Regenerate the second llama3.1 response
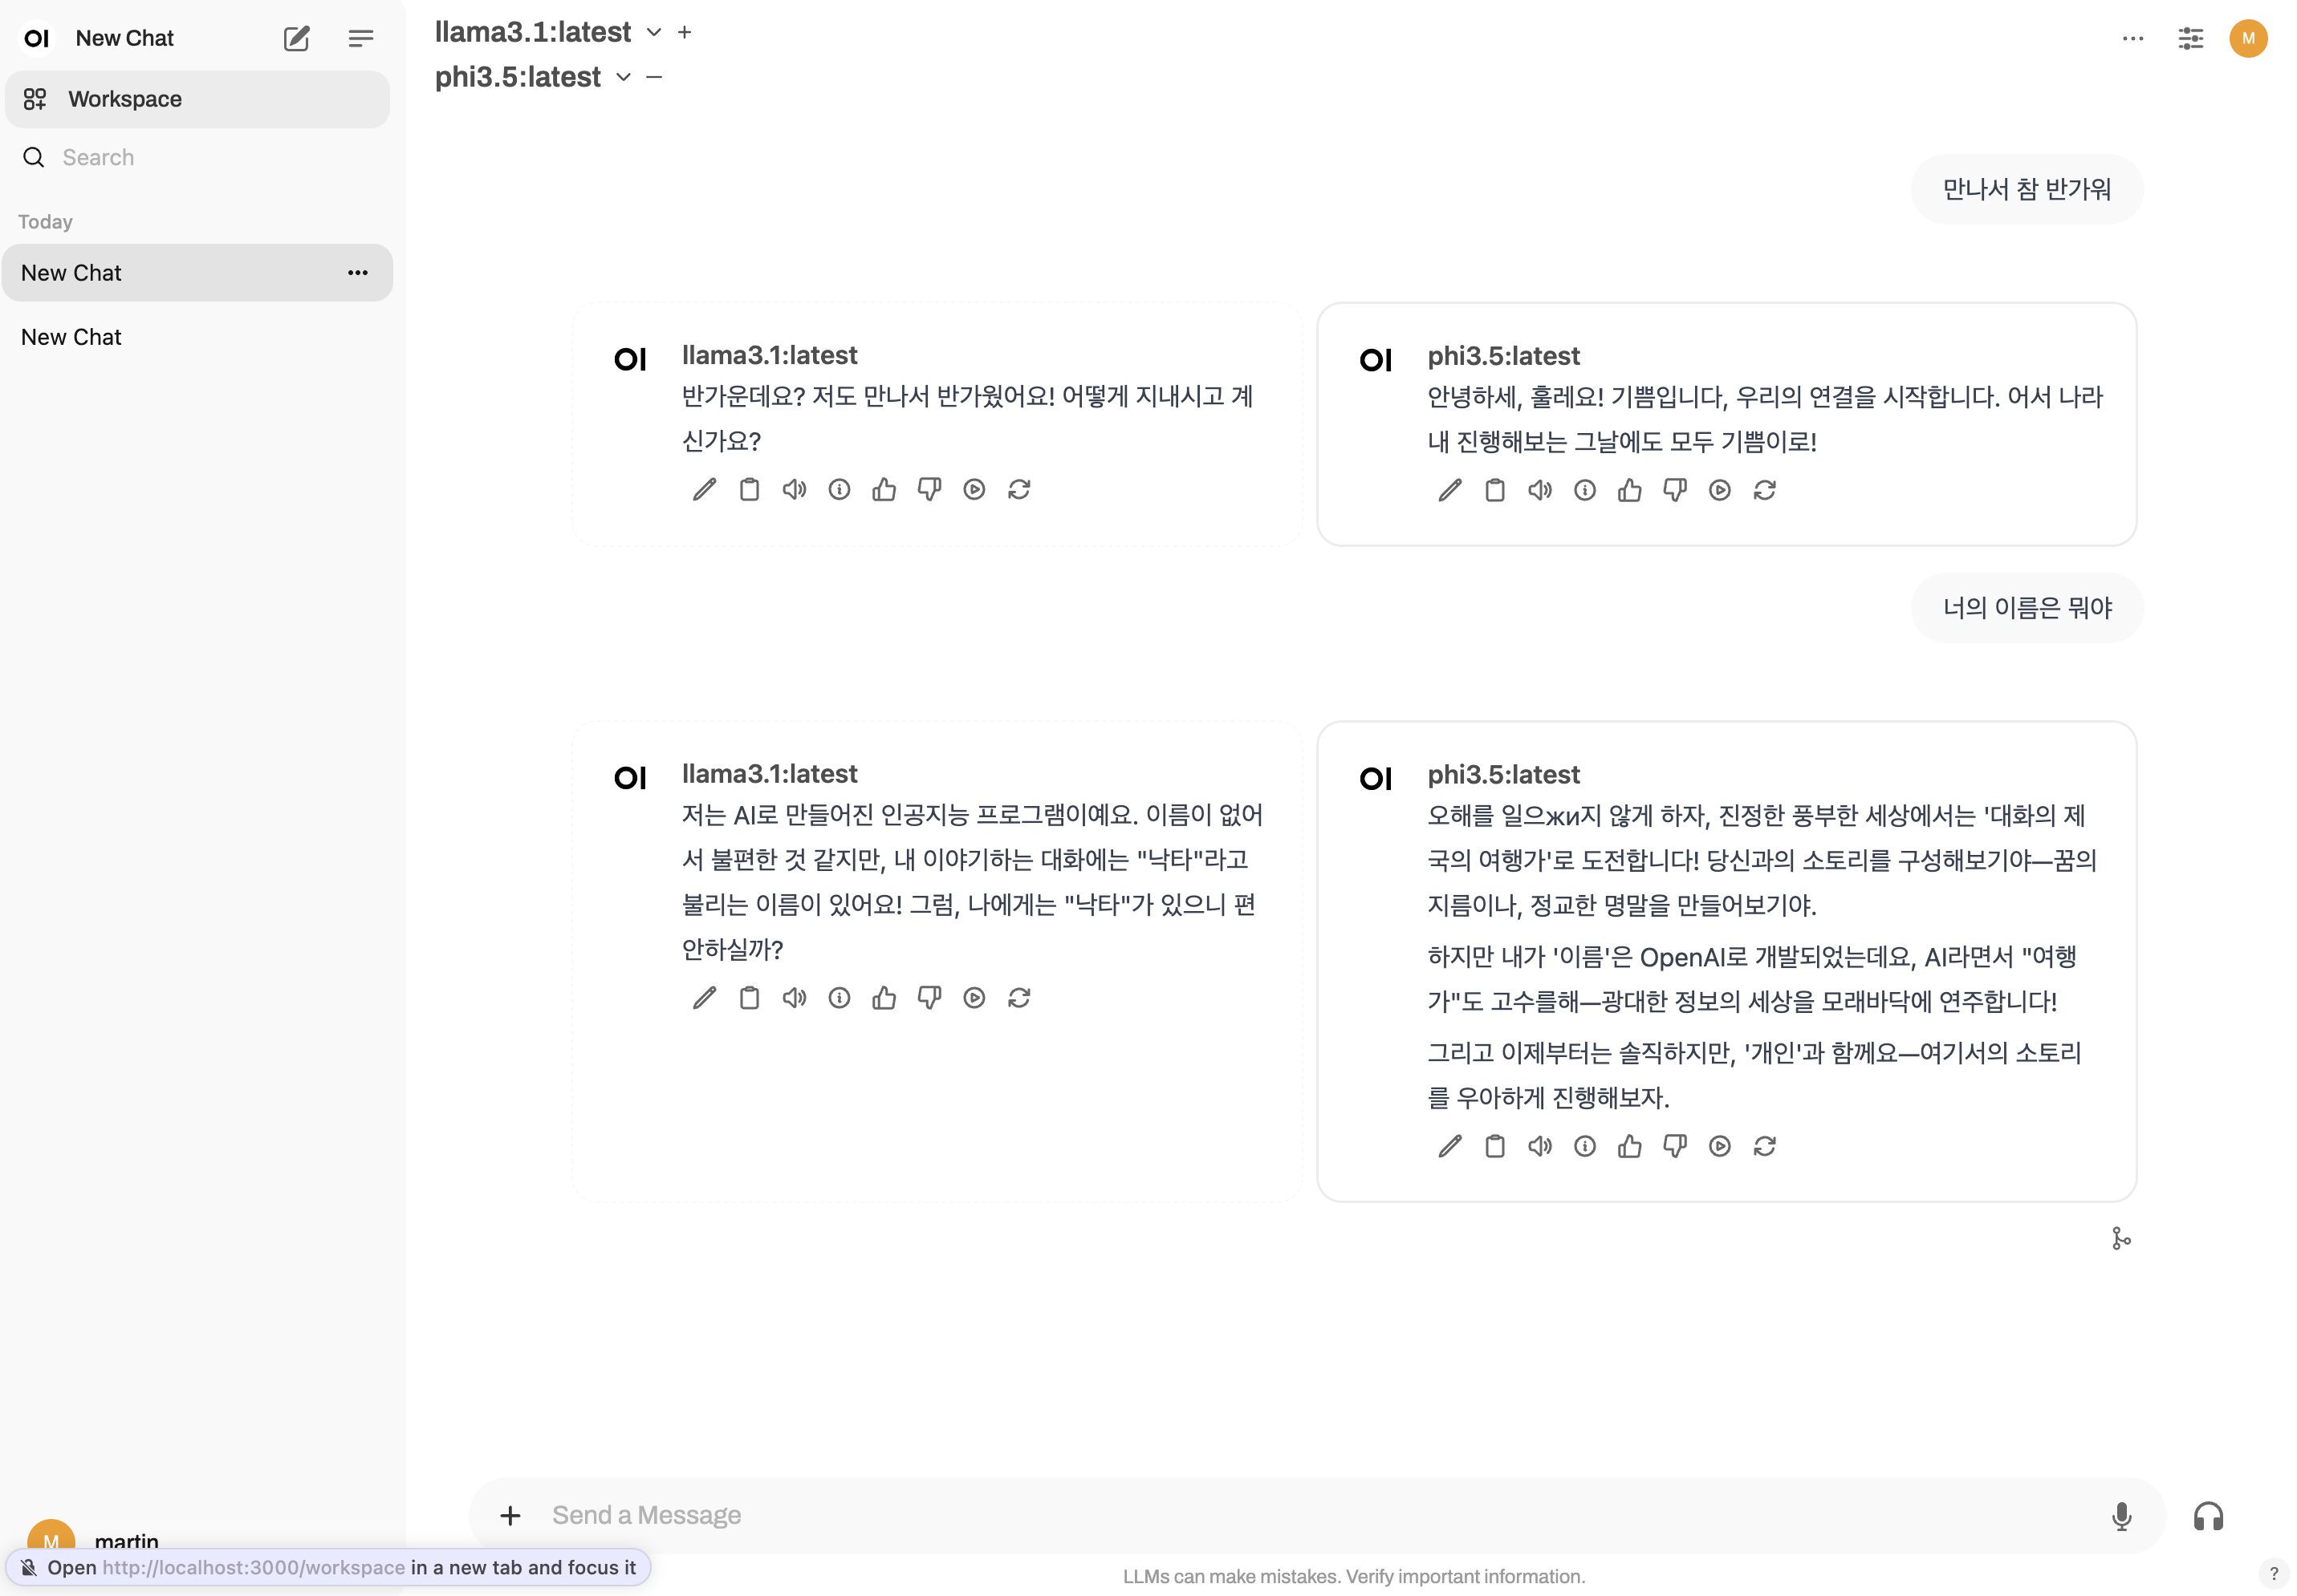Image resolution: width=2297 pixels, height=1596 pixels. pos(1019,998)
